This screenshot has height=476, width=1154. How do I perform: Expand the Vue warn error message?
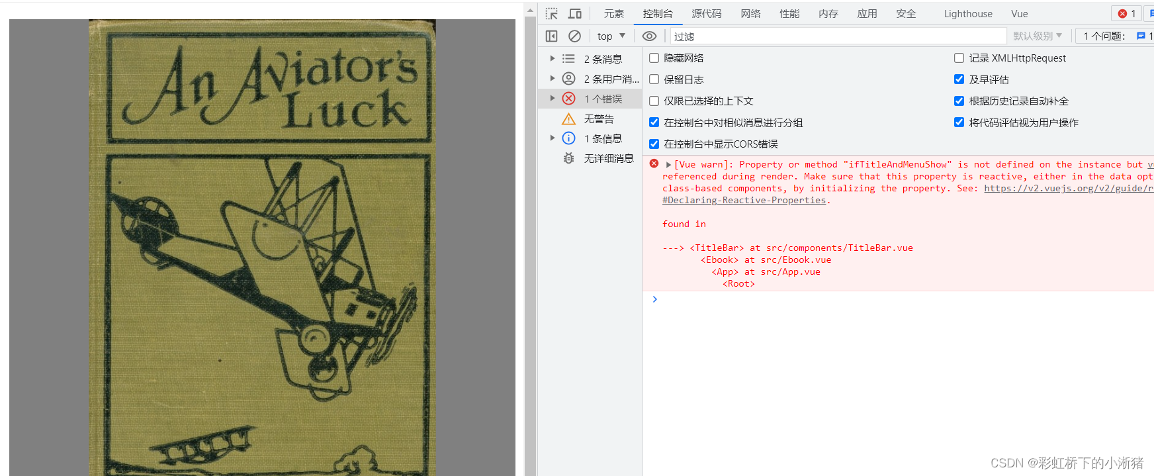click(668, 165)
